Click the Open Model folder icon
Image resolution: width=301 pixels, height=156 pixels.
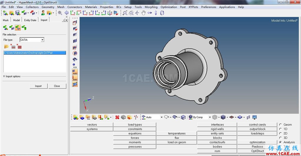[x=11, y=13]
